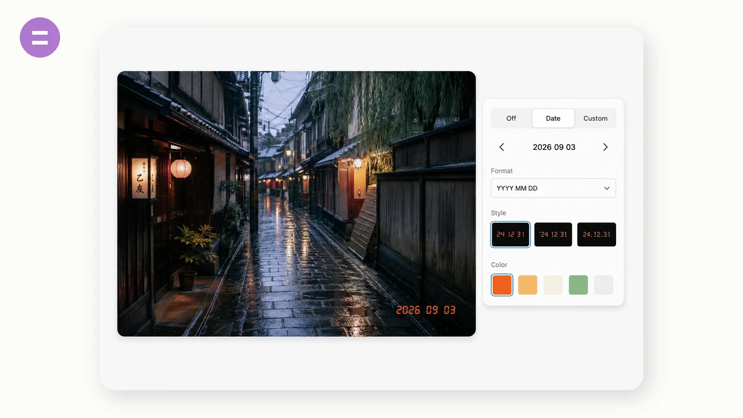Switch to the Custom tab
The width and height of the screenshot is (743, 418).
click(596, 118)
